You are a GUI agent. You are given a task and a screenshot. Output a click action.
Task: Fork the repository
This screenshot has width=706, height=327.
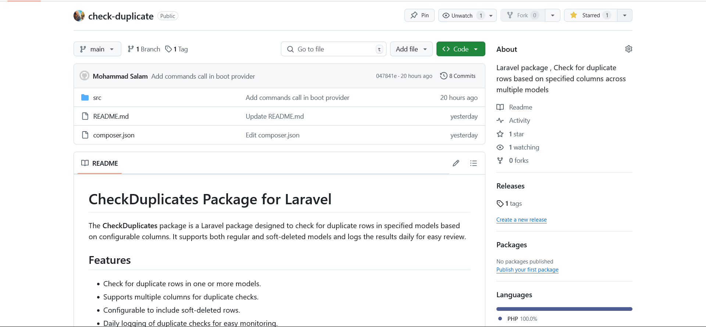[x=523, y=15]
